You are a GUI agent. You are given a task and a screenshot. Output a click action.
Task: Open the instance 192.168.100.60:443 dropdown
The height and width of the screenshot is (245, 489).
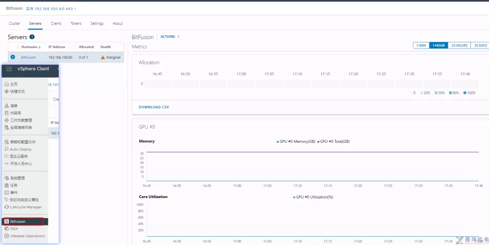51,9
